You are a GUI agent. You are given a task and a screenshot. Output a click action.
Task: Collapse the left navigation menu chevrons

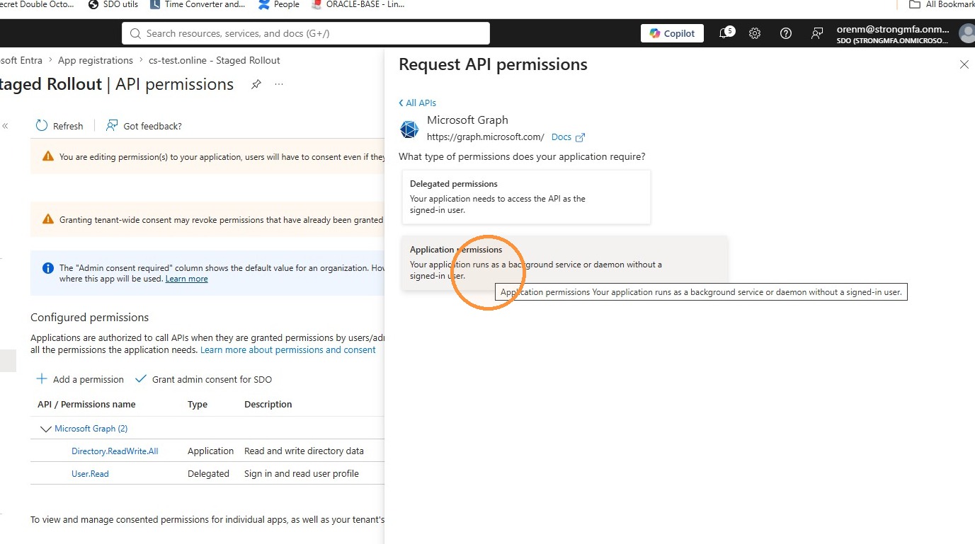point(5,126)
